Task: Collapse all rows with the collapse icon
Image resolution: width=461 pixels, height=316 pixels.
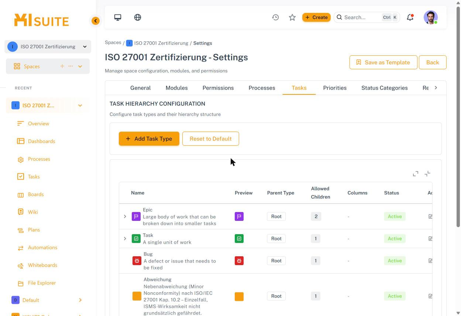Action: click(x=427, y=174)
